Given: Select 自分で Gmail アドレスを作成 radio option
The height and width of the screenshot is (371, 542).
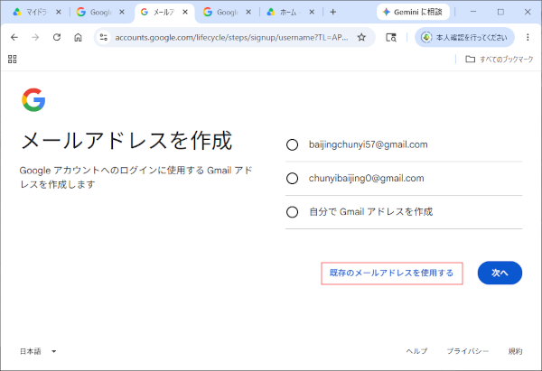Looking at the screenshot, I should tap(292, 212).
